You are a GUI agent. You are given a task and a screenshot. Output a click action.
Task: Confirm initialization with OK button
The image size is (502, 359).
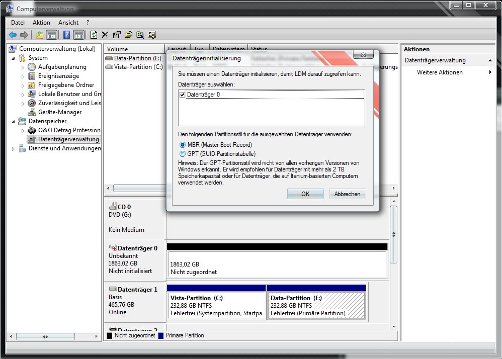[x=305, y=194]
